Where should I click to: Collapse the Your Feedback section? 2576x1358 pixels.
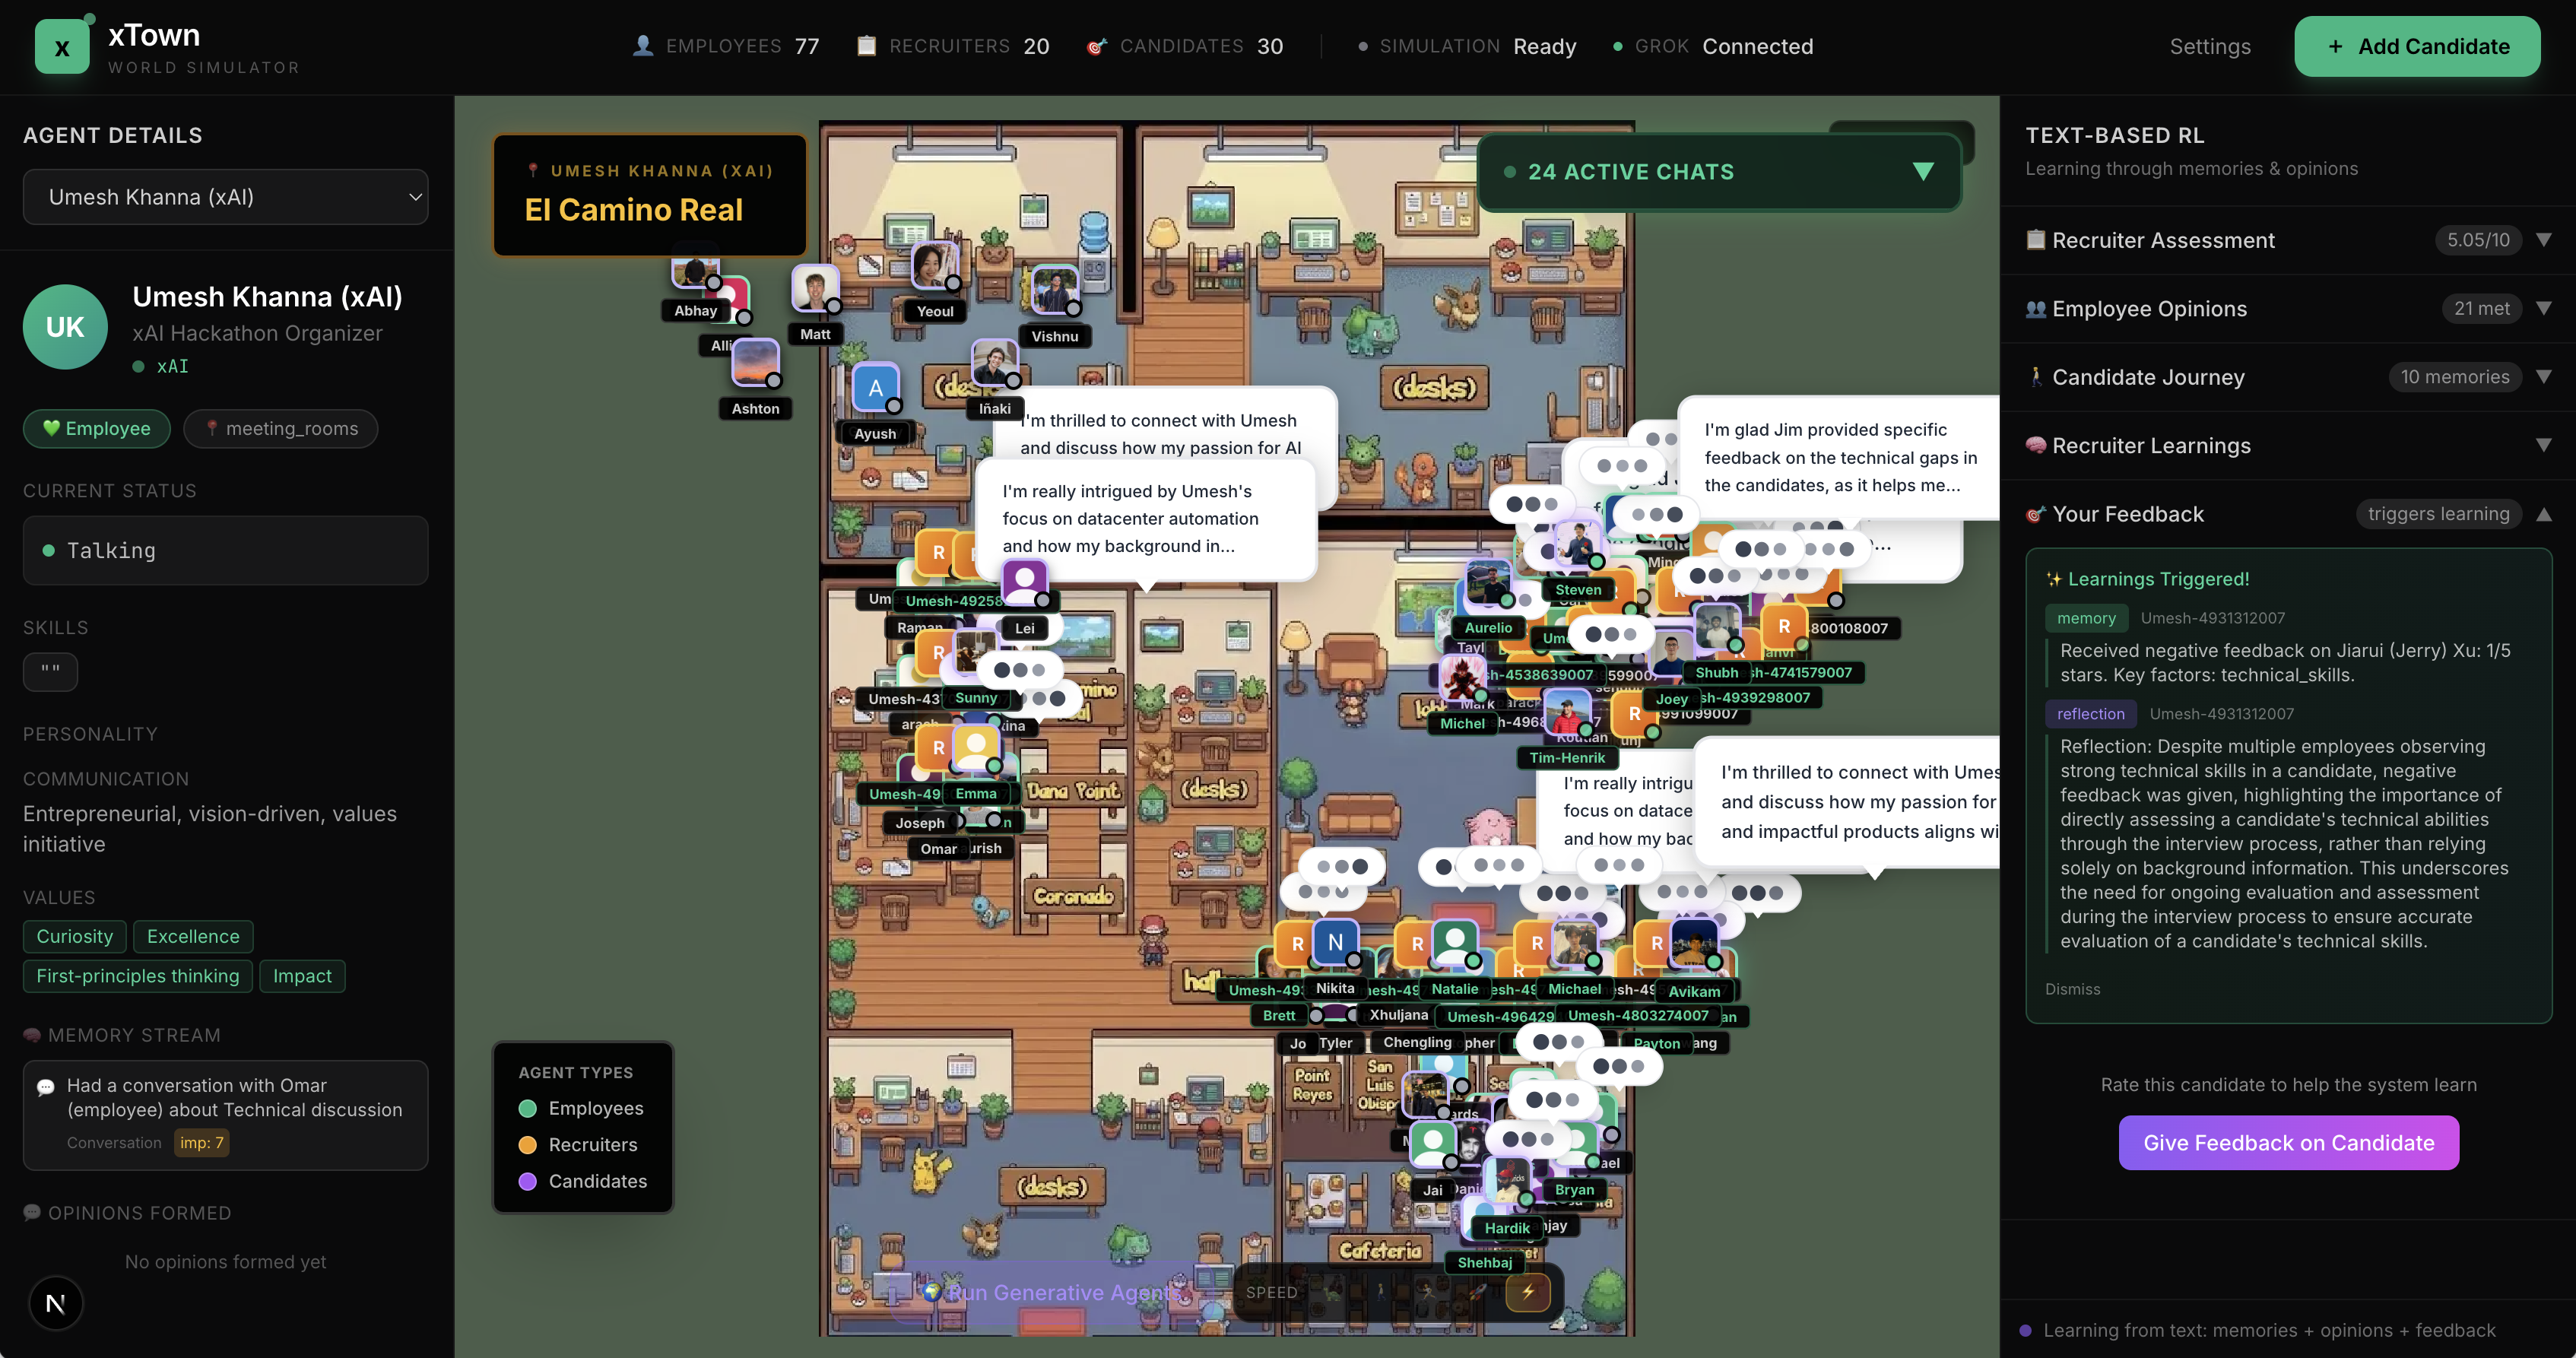tap(2543, 514)
